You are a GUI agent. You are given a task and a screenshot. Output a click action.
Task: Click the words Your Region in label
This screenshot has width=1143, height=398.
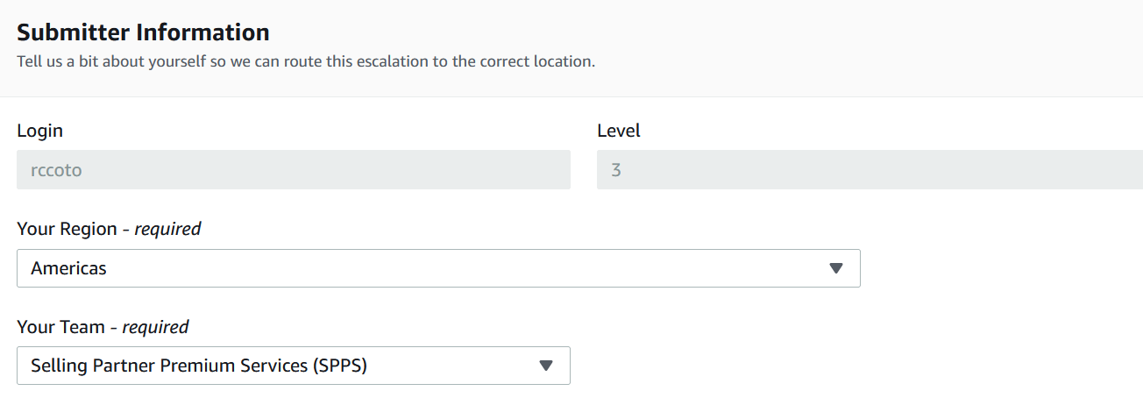(67, 229)
